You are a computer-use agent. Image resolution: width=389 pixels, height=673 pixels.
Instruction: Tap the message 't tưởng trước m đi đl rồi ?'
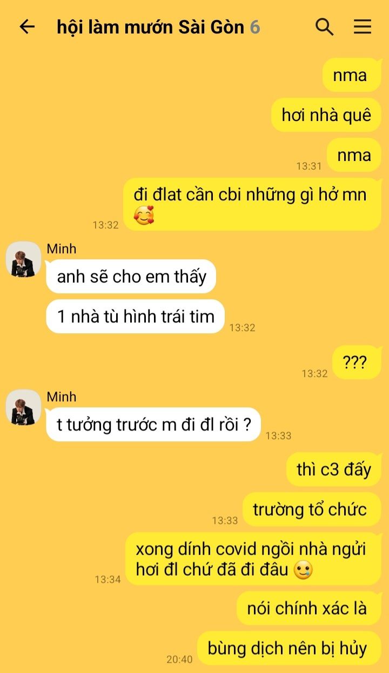point(153,425)
